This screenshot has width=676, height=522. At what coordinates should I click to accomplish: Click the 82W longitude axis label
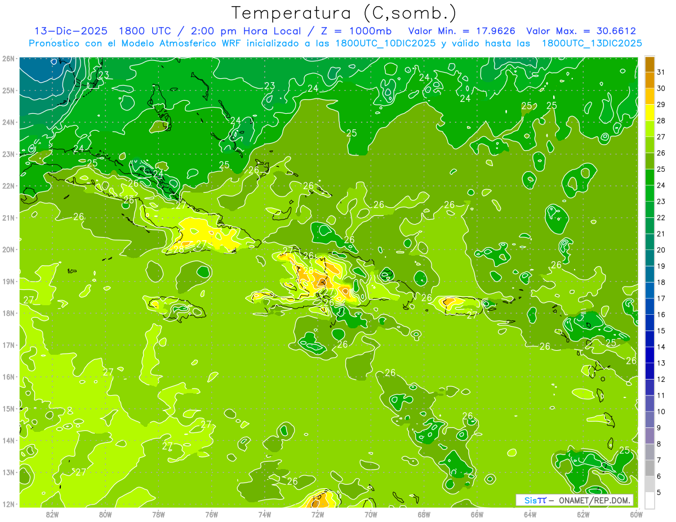[x=52, y=514]
